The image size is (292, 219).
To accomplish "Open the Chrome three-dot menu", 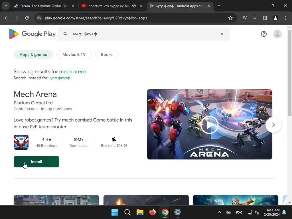I will [286, 18].
